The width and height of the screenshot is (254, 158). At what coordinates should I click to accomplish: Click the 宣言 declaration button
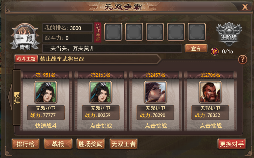196,48
